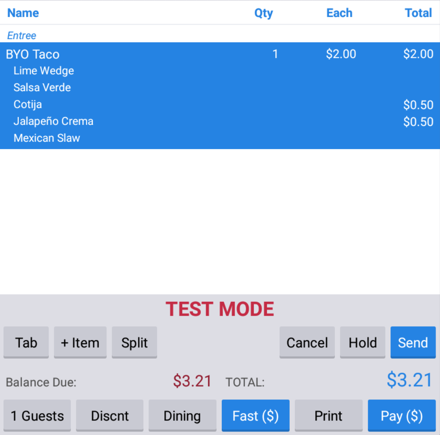Apply a discount with Discnt

110,416
